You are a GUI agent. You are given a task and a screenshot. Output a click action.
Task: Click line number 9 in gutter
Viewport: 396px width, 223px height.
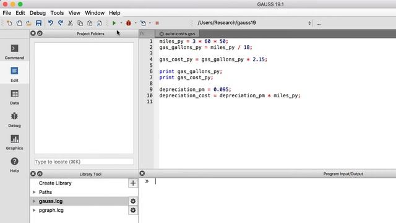(151, 89)
